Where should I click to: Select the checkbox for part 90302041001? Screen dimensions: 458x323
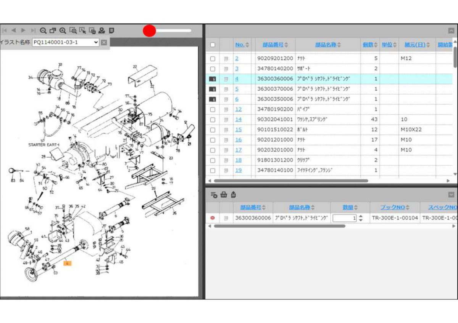tap(213, 120)
